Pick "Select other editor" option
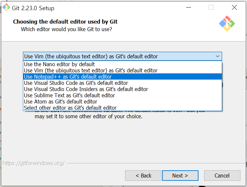247x187 pixels. tap(123, 108)
